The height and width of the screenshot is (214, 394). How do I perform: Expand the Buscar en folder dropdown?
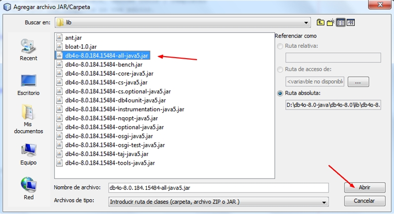point(306,23)
